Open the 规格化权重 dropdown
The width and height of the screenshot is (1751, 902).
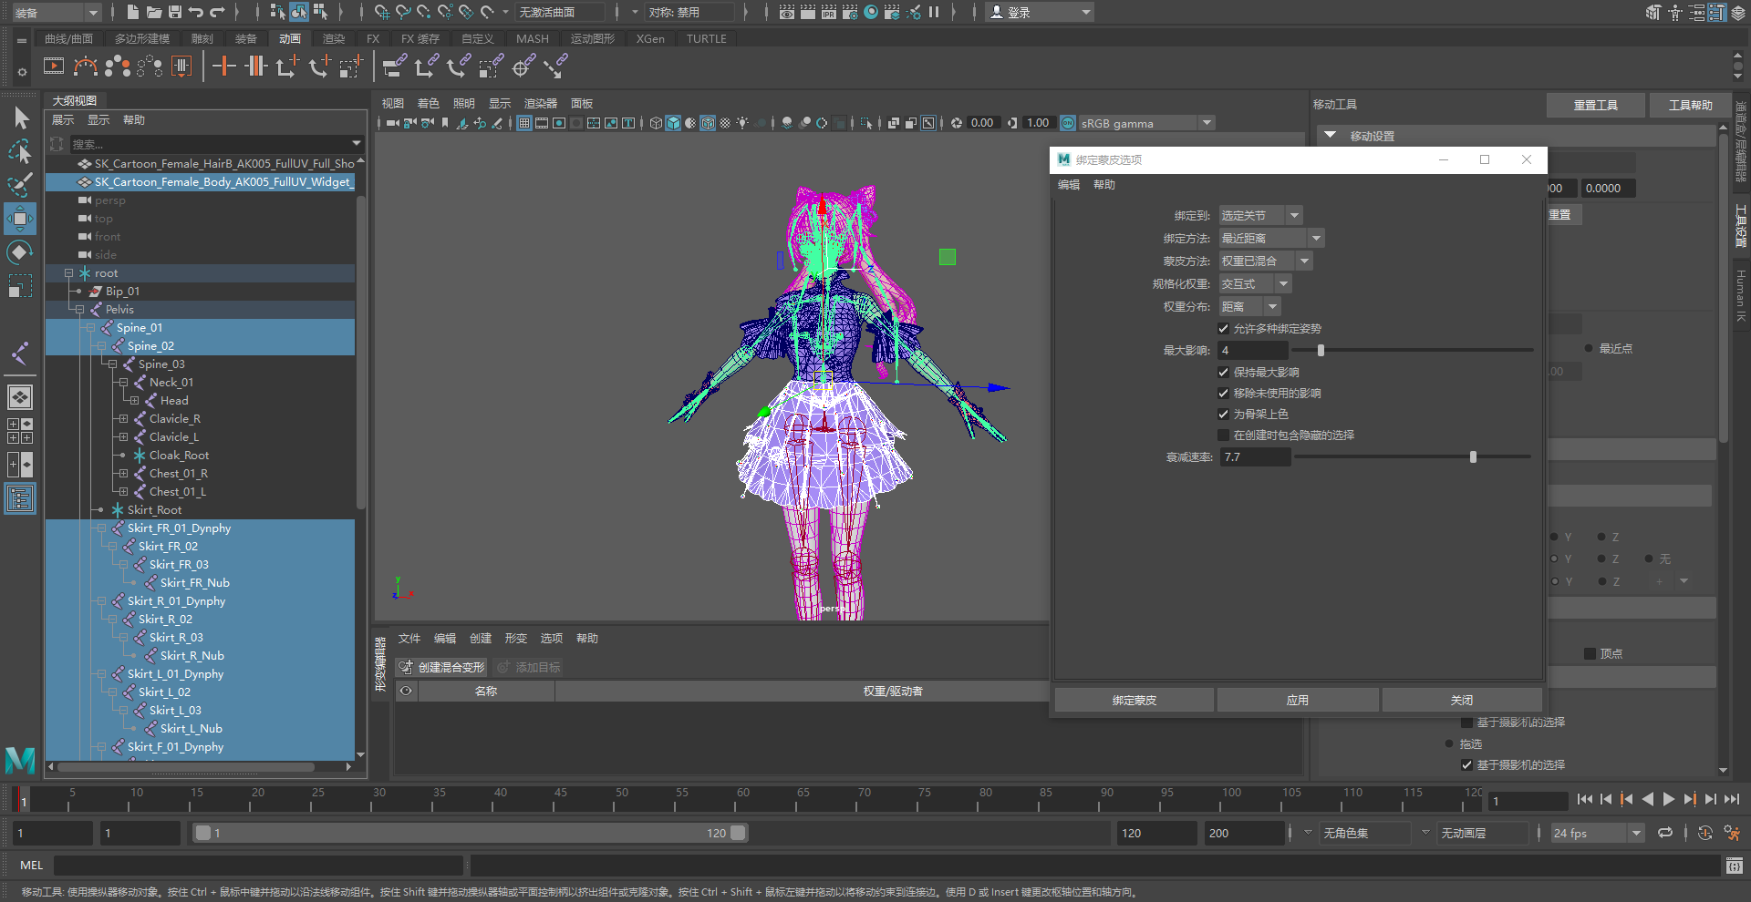[1255, 284]
